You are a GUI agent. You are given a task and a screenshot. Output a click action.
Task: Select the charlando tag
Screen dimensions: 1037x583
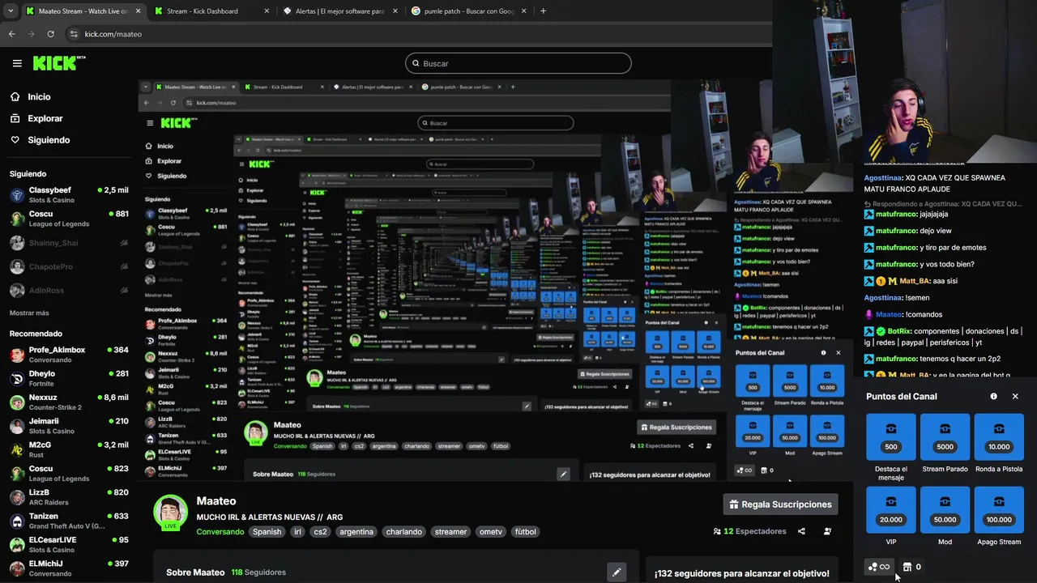403,532
